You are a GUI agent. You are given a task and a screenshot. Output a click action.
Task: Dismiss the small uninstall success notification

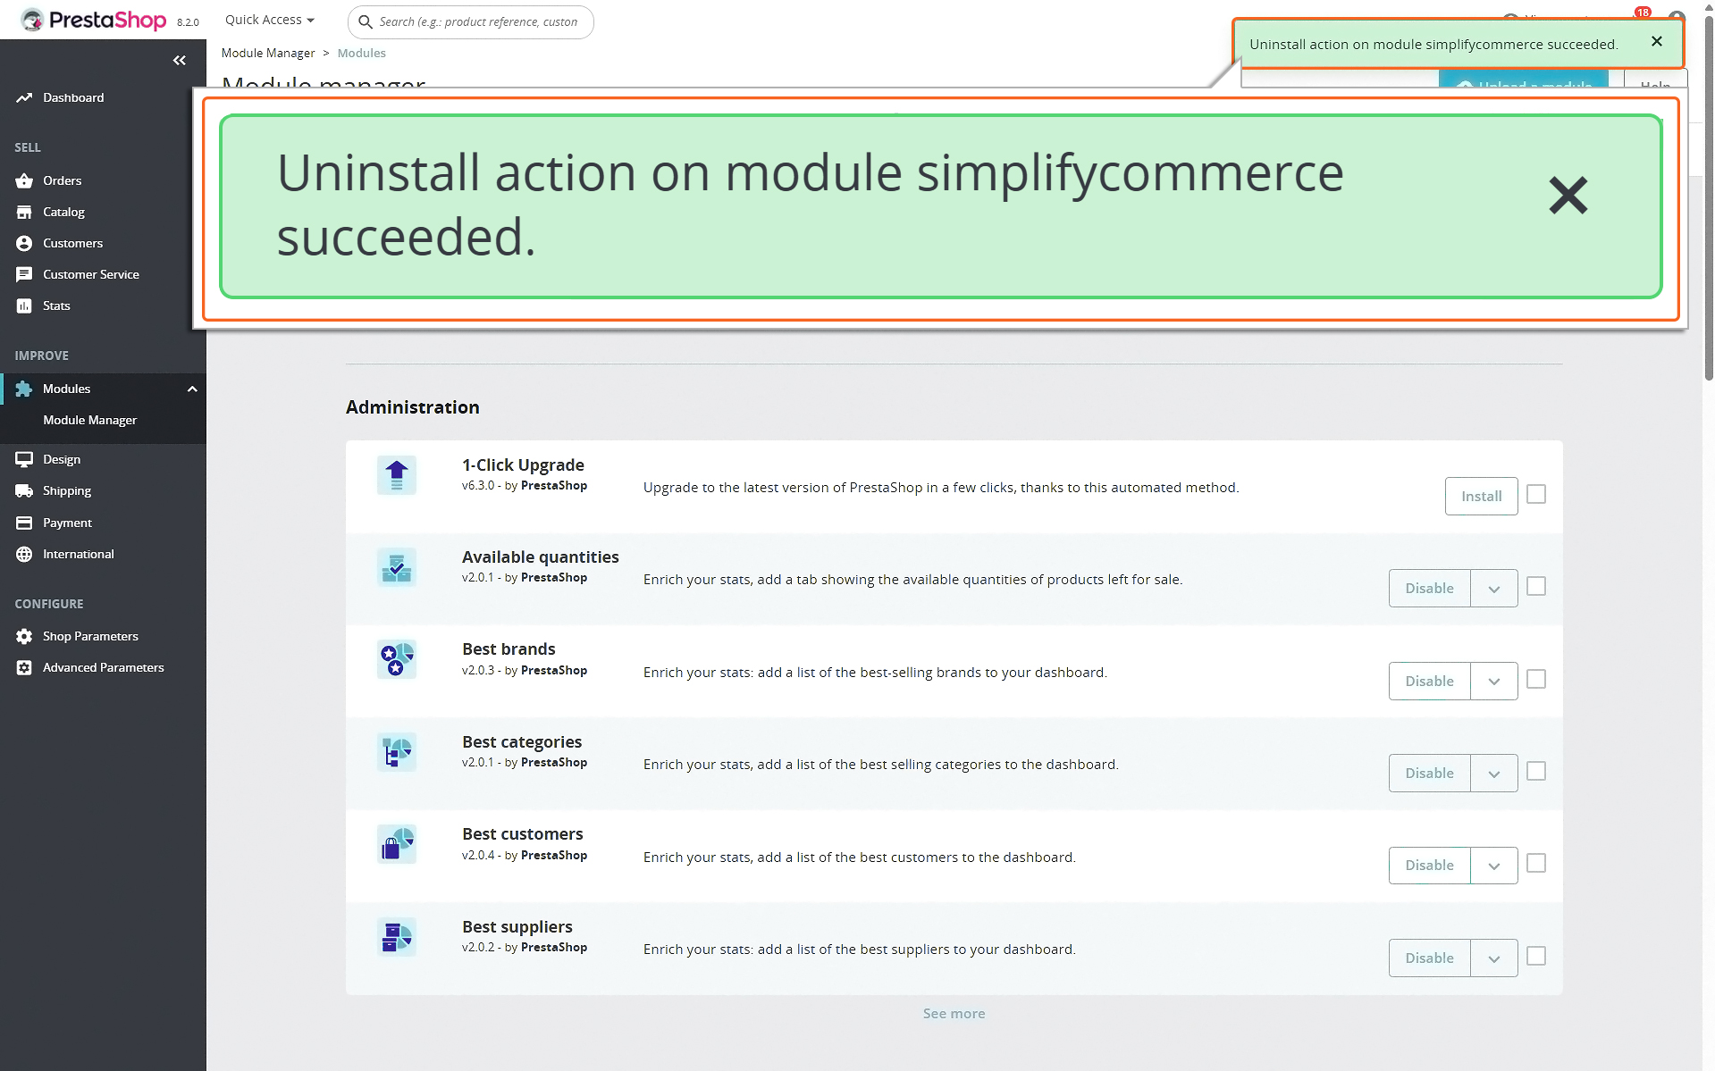coord(1657,41)
